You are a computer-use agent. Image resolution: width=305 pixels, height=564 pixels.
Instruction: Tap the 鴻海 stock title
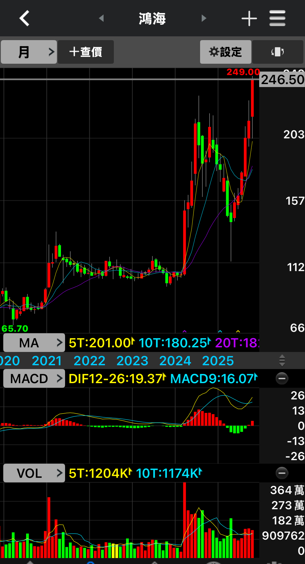pos(152,18)
